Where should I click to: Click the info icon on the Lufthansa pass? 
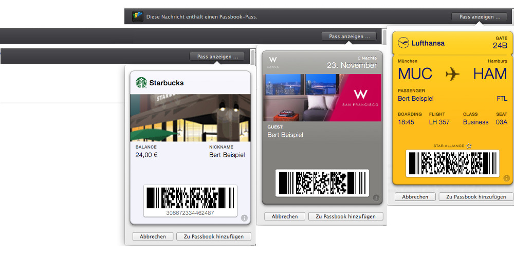pos(506,178)
